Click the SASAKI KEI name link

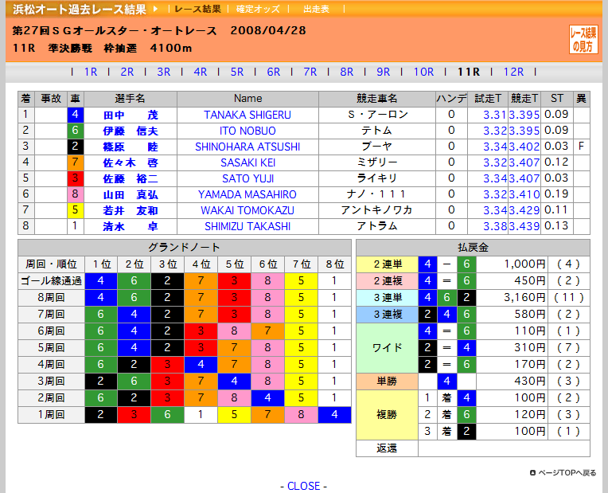247,162
